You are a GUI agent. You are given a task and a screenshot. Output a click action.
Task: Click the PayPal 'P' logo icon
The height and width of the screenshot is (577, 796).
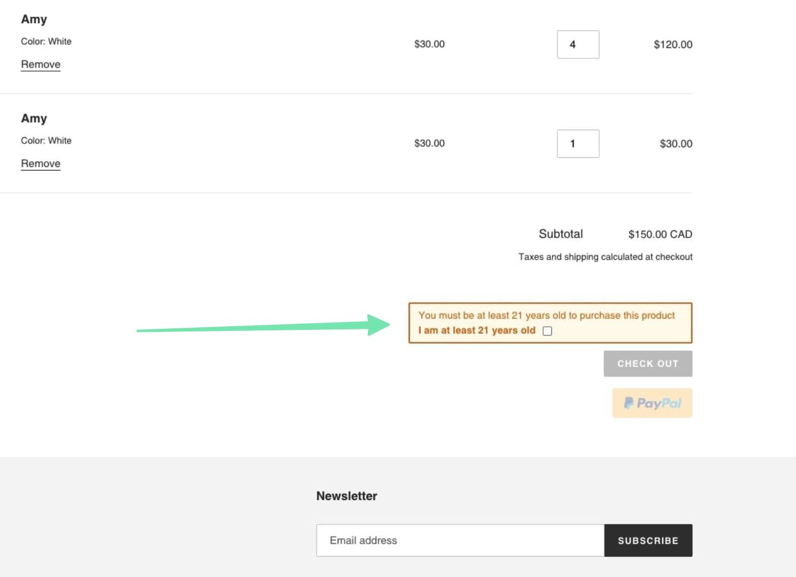pyautogui.click(x=628, y=403)
